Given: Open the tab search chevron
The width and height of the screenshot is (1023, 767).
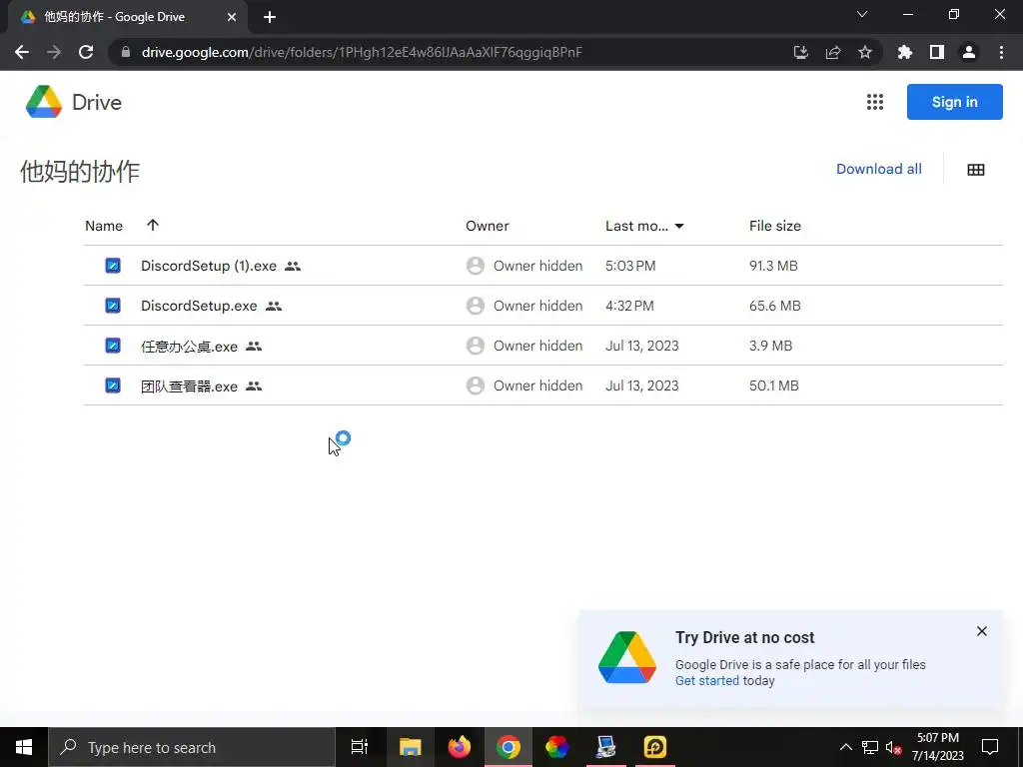Looking at the screenshot, I should tap(862, 14).
